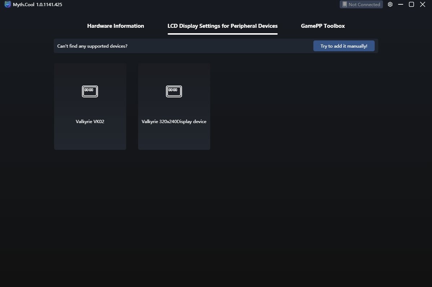The image size is (432, 287).
Task: Close the Myth.Cool application window
Action: [x=423, y=4]
